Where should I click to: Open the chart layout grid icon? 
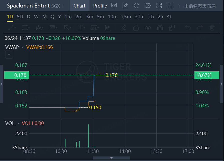pos(170,6)
